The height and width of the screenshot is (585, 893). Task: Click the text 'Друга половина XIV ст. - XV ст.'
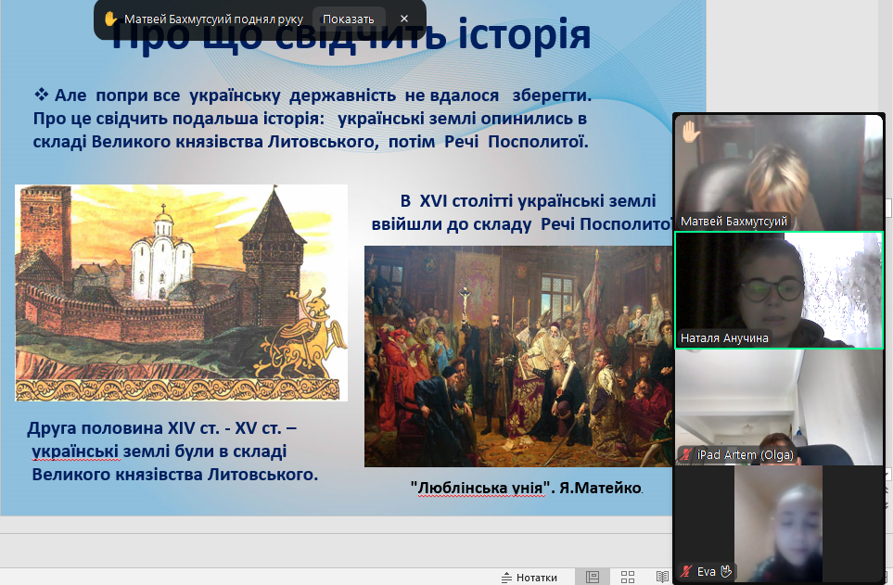[161, 427]
